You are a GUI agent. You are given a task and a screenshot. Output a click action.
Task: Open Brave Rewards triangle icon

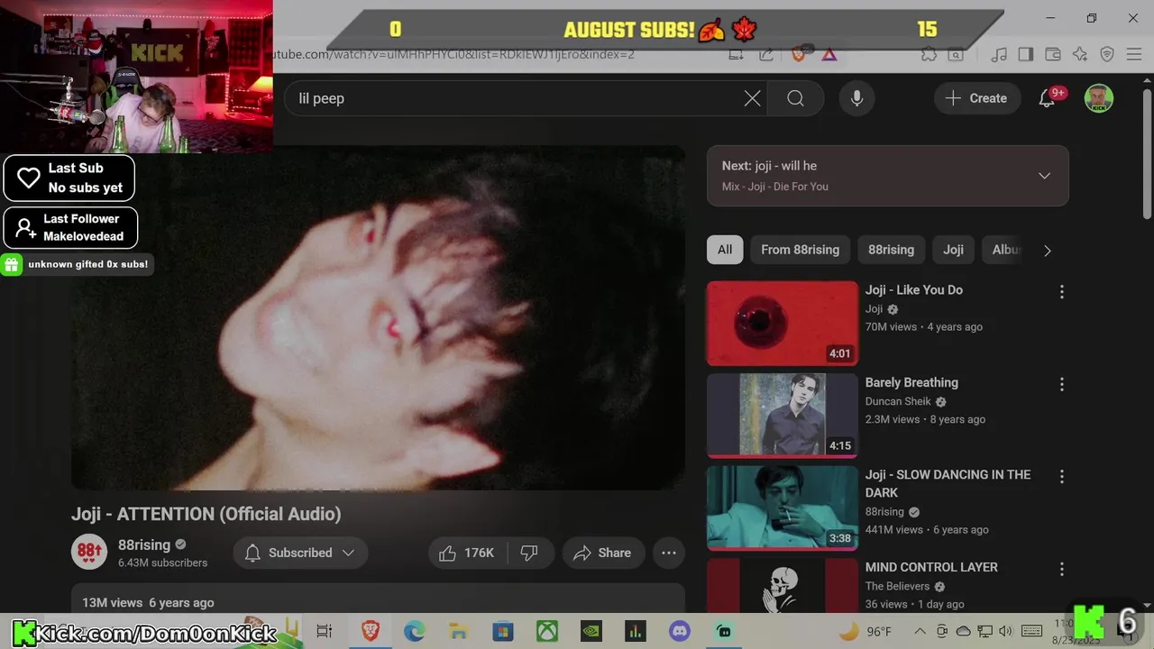829,54
